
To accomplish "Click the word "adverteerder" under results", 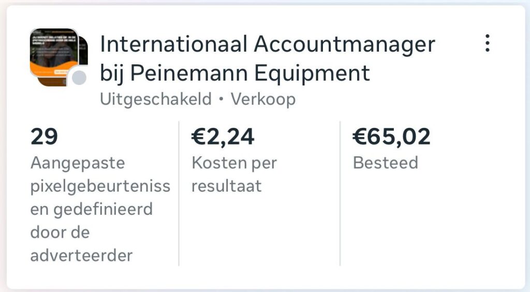I will [81, 256].
